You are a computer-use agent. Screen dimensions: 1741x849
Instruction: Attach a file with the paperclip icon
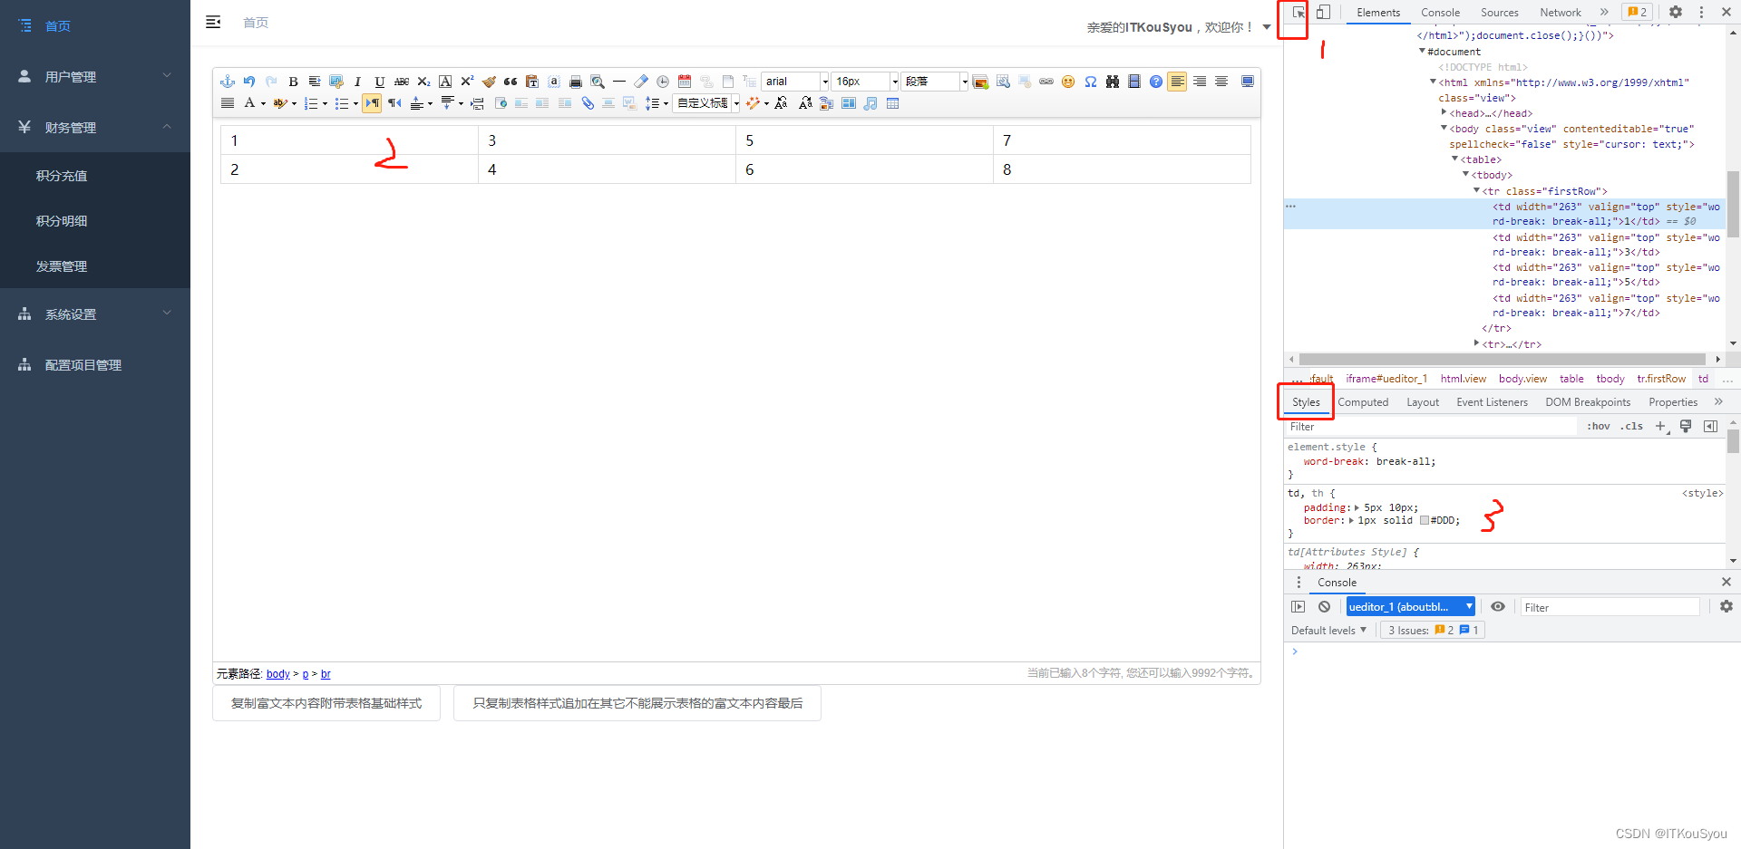click(588, 103)
